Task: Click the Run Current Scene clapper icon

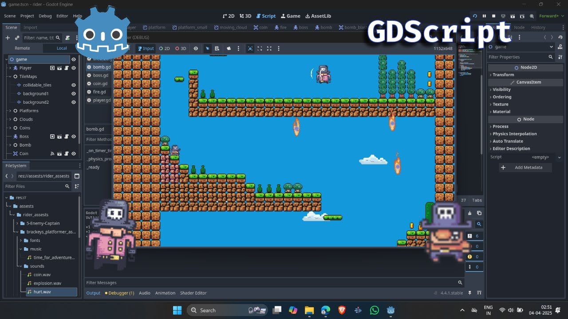Action: 513,16
